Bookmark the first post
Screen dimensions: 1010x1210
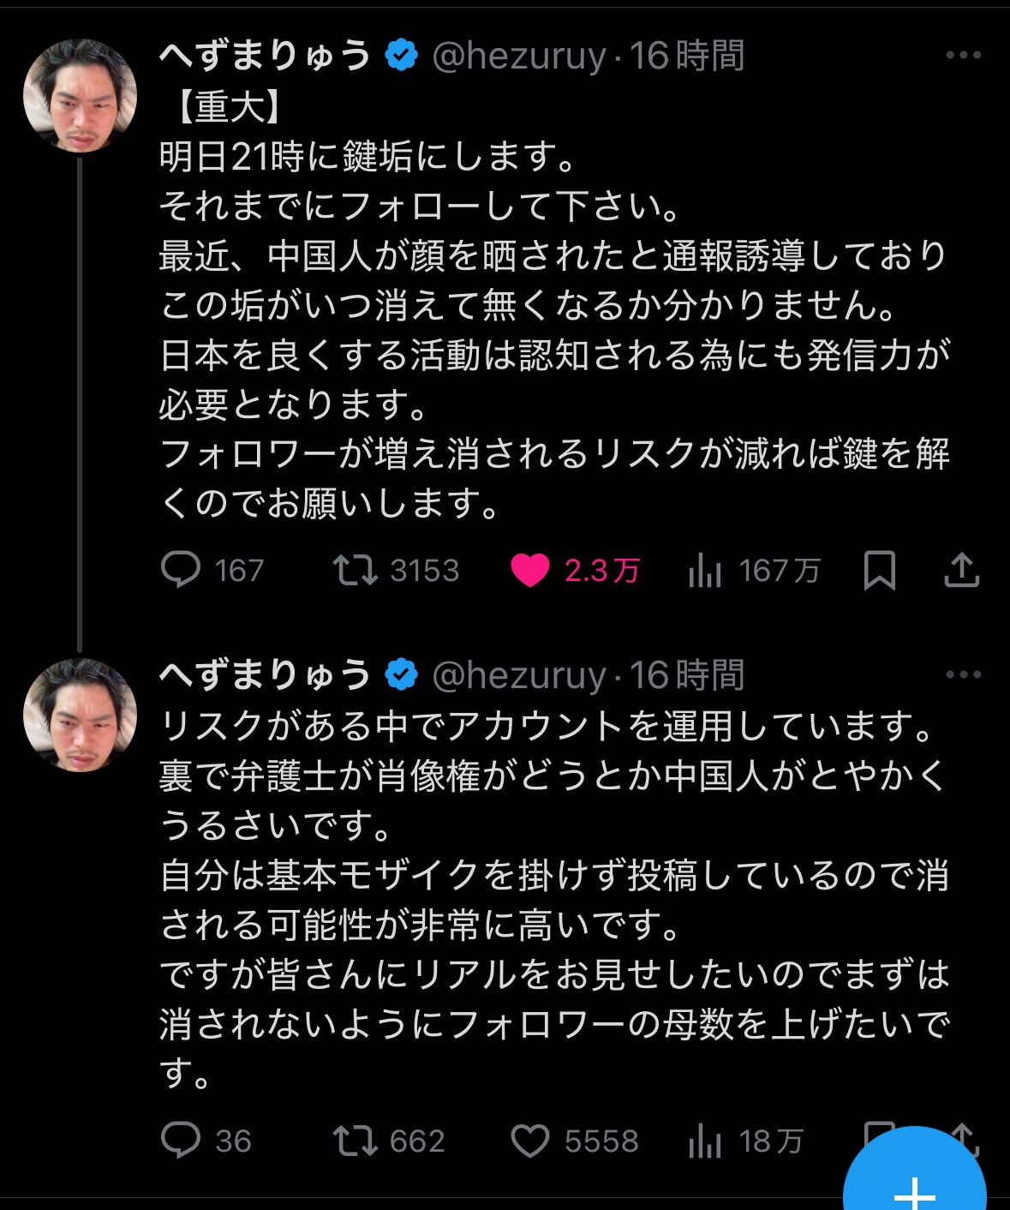[x=879, y=570]
